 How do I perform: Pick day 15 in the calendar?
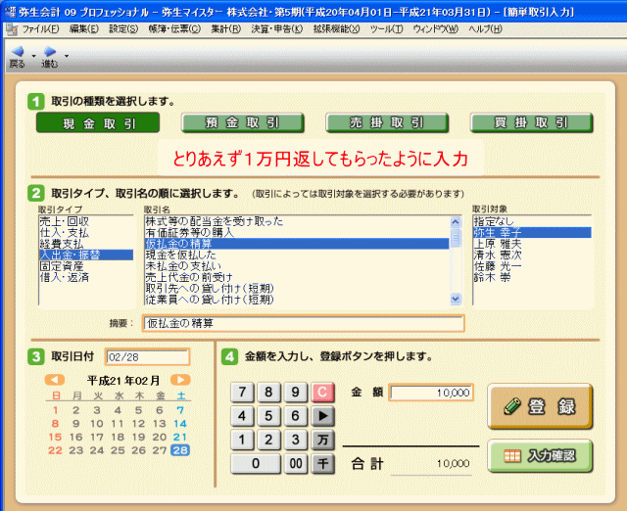point(55,437)
